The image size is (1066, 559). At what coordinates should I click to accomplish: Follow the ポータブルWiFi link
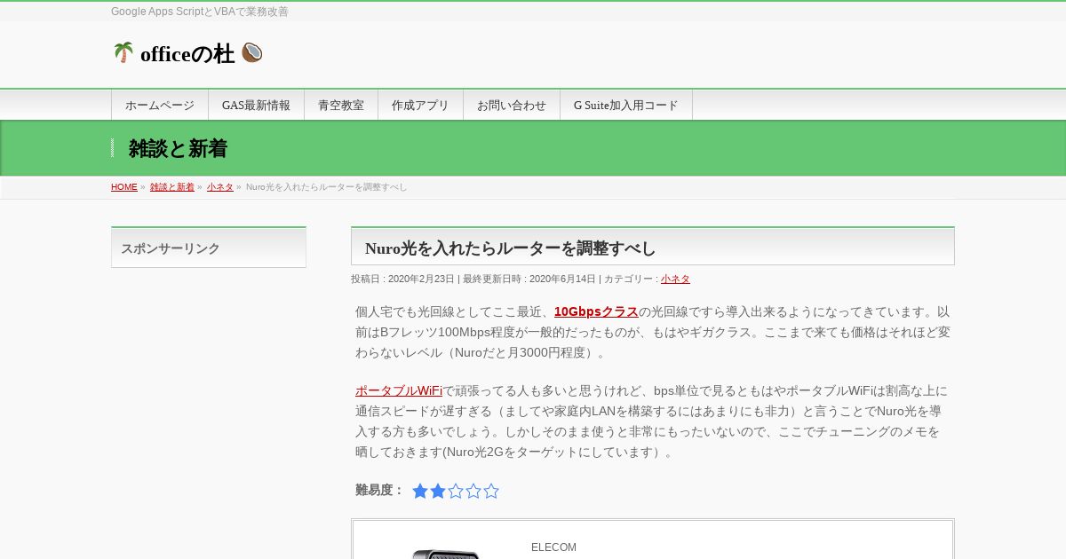pyautogui.click(x=399, y=390)
